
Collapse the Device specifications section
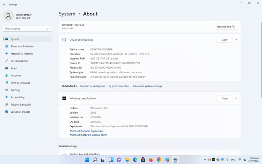click(236, 40)
